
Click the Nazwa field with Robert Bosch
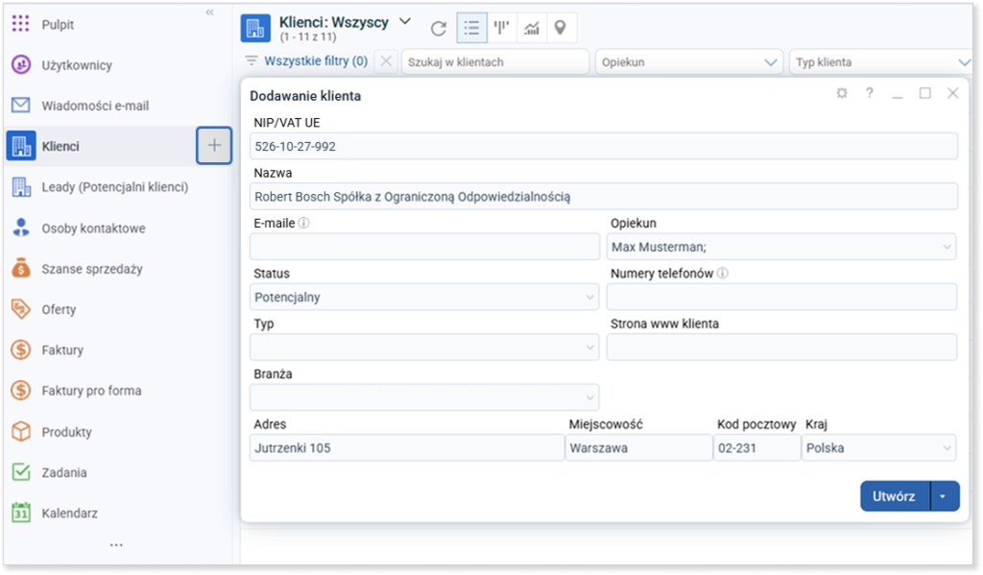click(604, 196)
